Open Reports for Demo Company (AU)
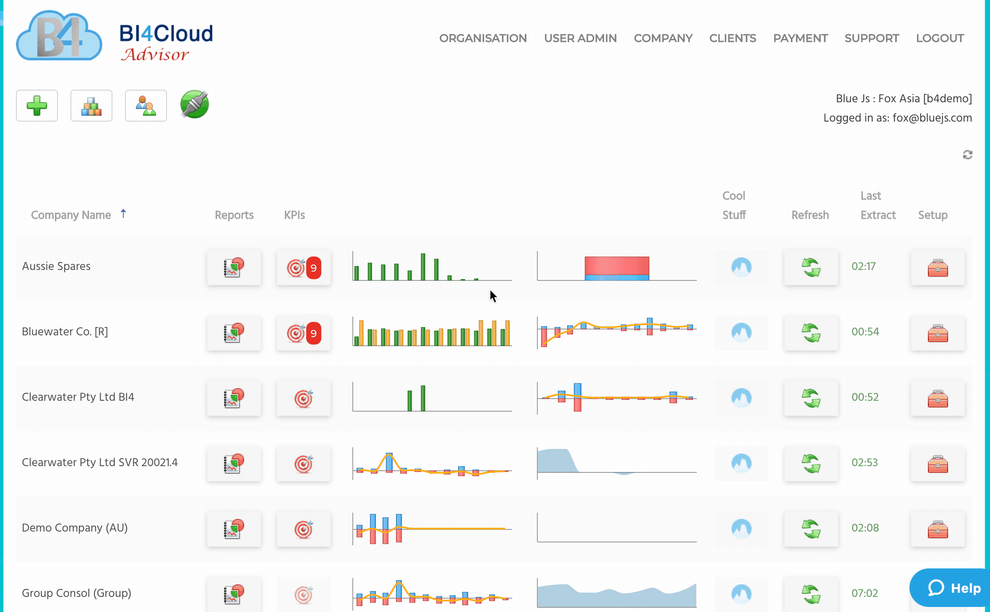990x612 pixels. click(234, 529)
